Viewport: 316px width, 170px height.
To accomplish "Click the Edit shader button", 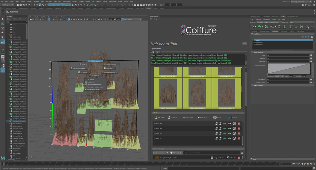I will pyautogui.click(x=231, y=158).
